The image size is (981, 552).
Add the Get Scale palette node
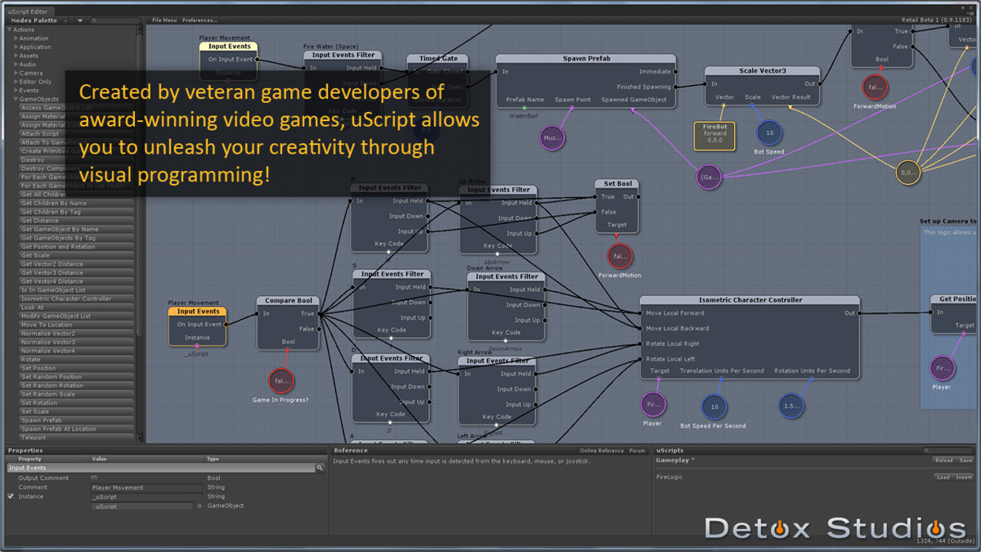pos(76,255)
